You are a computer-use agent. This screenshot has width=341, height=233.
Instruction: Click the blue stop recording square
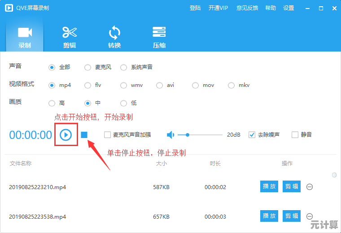pyautogui.click(x=84, y=134)
